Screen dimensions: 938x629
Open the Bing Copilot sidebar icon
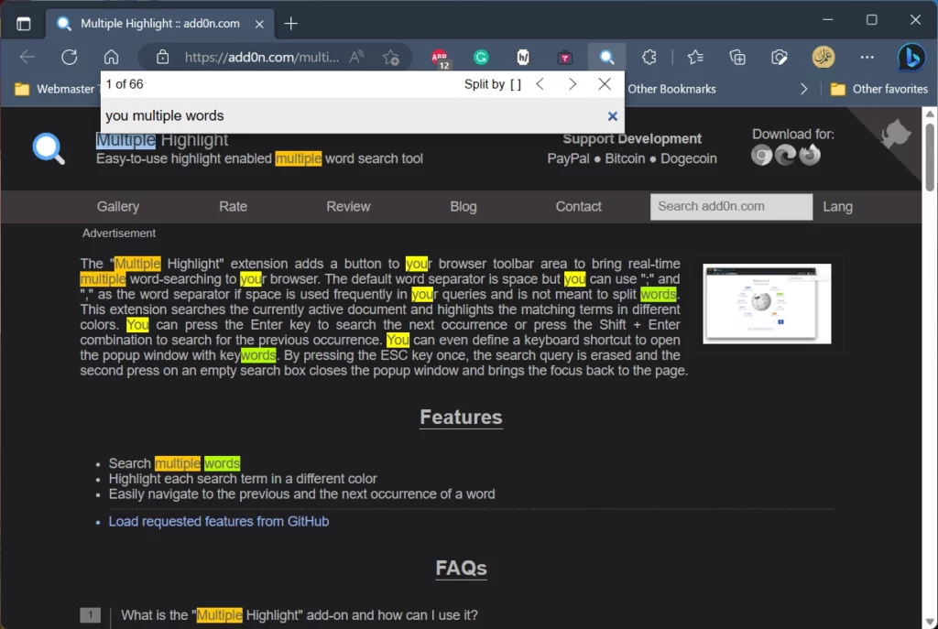[911, 58]
